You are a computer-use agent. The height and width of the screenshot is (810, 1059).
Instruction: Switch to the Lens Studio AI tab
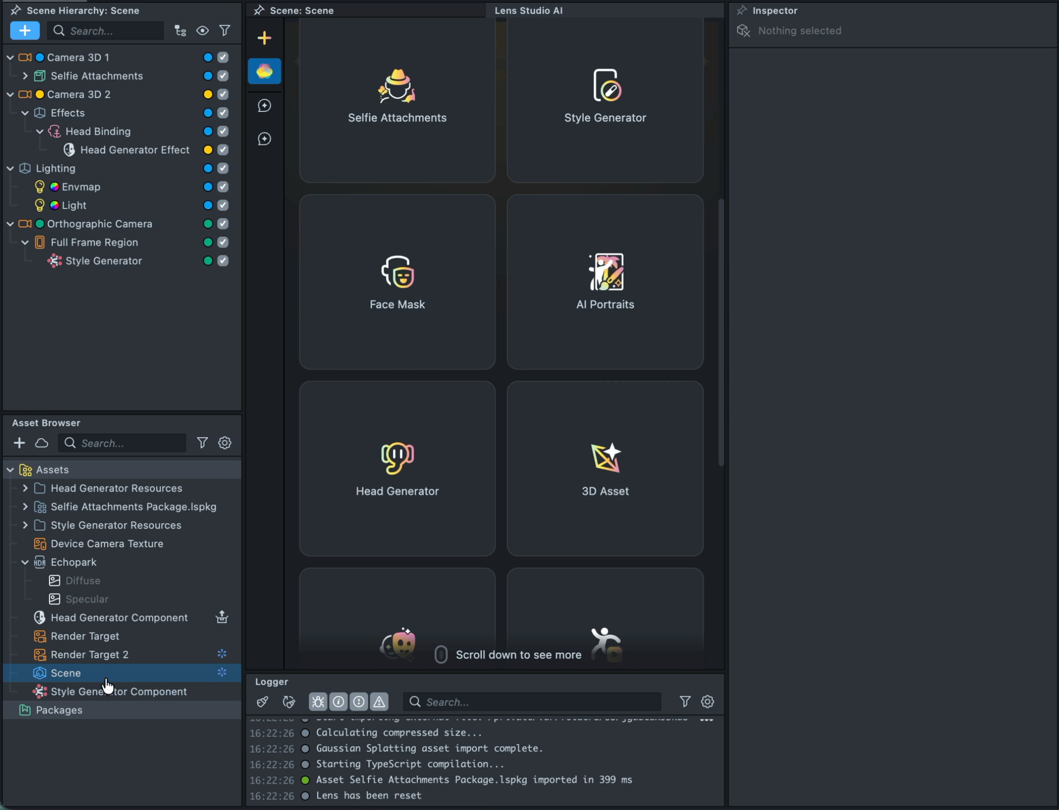pos(529,11)
